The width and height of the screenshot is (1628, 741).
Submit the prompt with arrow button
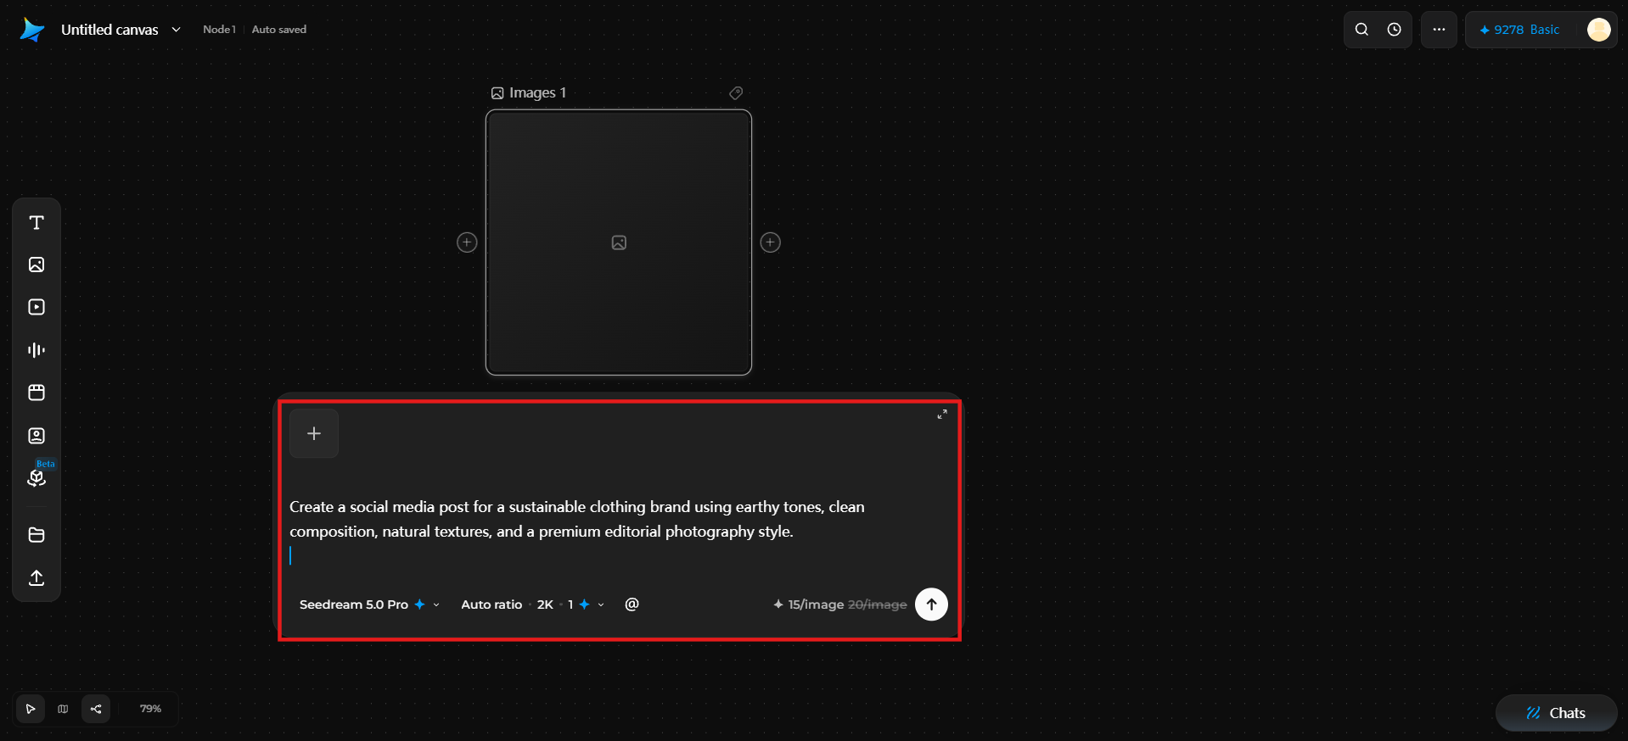(x=931, y=604)
